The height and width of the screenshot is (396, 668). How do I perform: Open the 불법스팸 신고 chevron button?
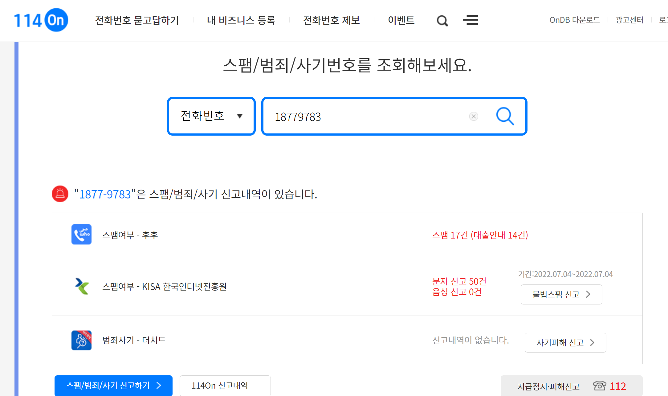561,294
